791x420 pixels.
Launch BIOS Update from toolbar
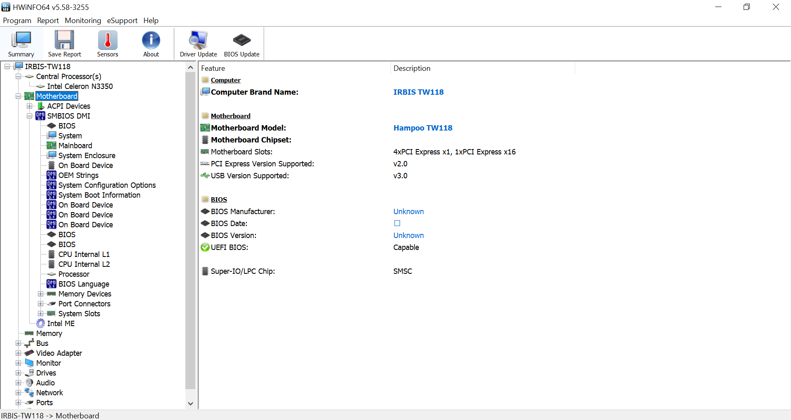click(x=242, y=44)
